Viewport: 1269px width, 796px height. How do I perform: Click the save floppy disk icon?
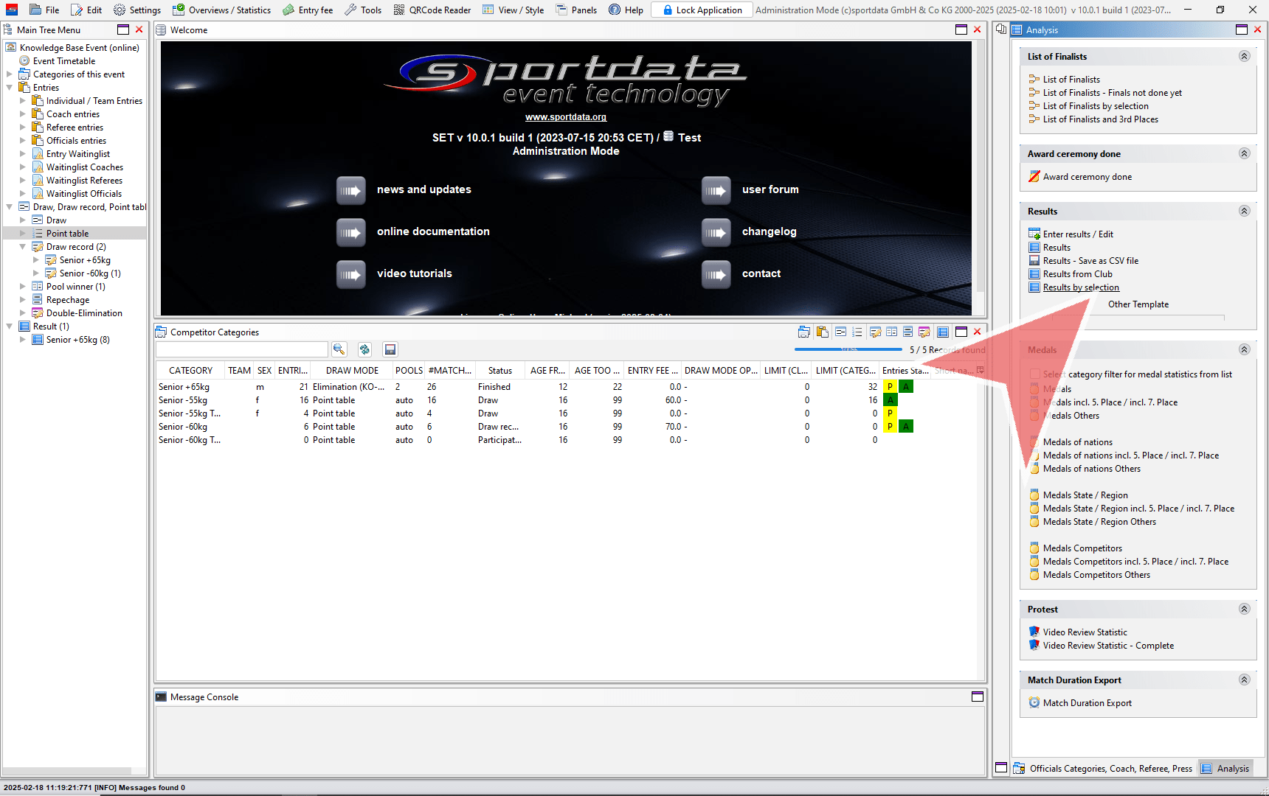[x=390, y=349]
